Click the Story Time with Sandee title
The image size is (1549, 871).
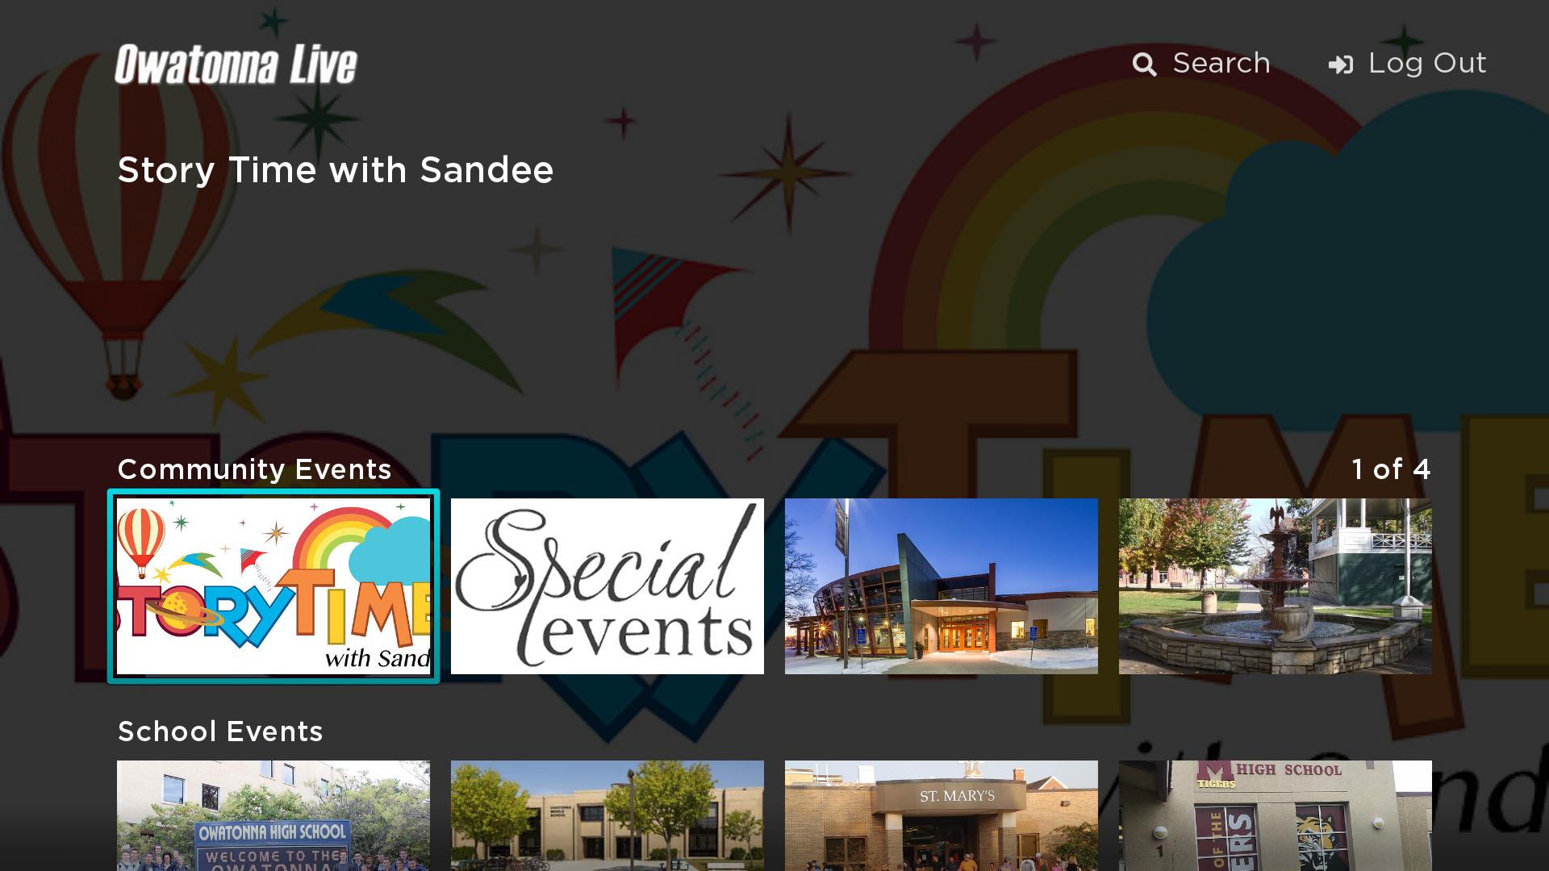tap(336, 170)
